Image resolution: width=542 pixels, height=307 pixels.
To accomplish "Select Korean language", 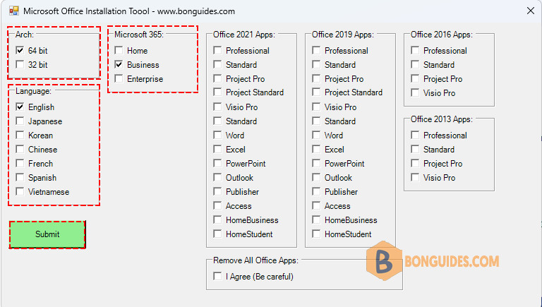I will click(x=20, y=136).
